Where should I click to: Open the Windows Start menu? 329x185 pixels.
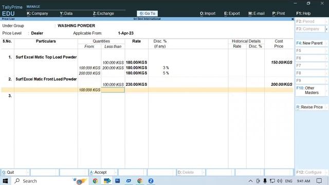[5, 181]
